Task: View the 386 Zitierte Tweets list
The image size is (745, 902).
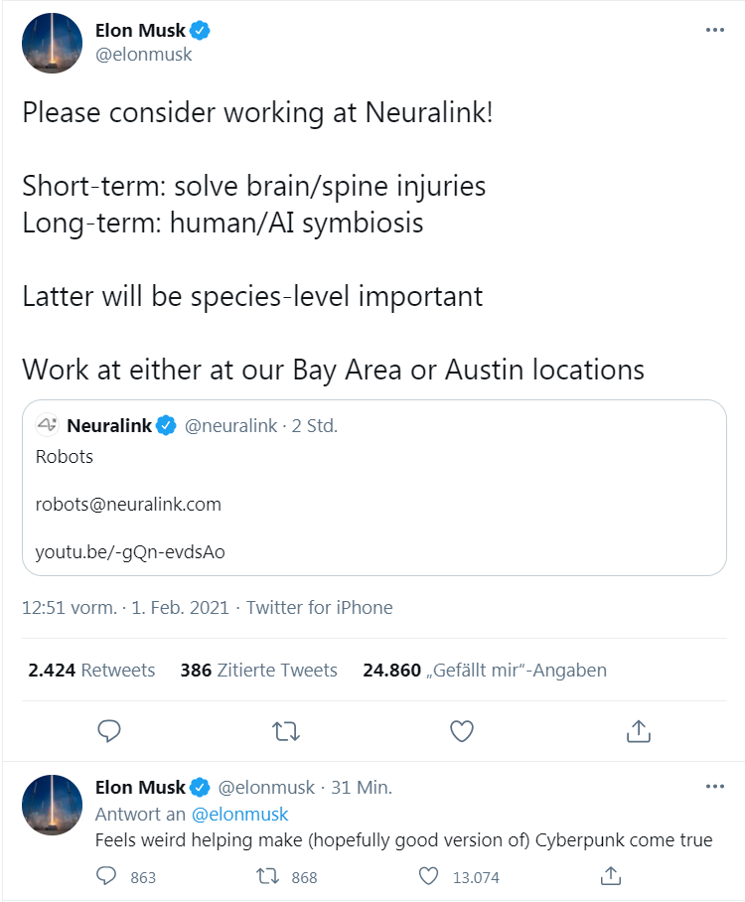Action: click(x=258, y=671)
